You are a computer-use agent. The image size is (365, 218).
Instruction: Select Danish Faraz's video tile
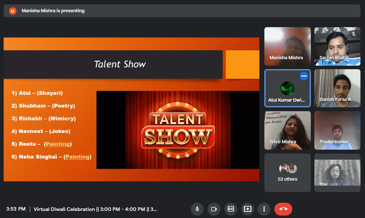337,88
